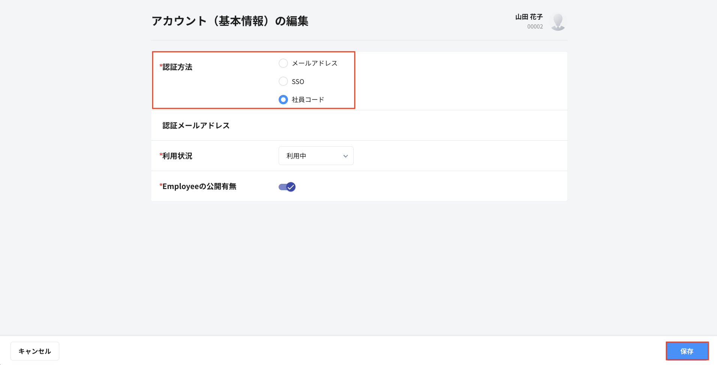
Task: Click the メールアドレス option label text
Action: point(315,63)
